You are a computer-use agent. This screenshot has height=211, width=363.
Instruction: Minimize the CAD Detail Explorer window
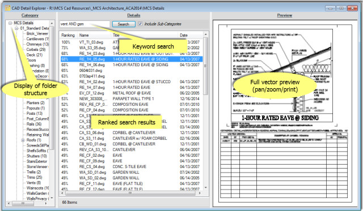coord(330,8)
